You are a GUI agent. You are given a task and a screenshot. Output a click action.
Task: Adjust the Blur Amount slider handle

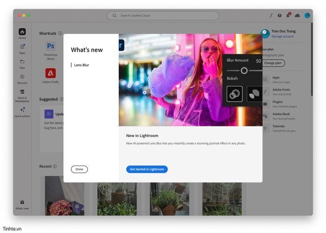[x=244, y=71]
